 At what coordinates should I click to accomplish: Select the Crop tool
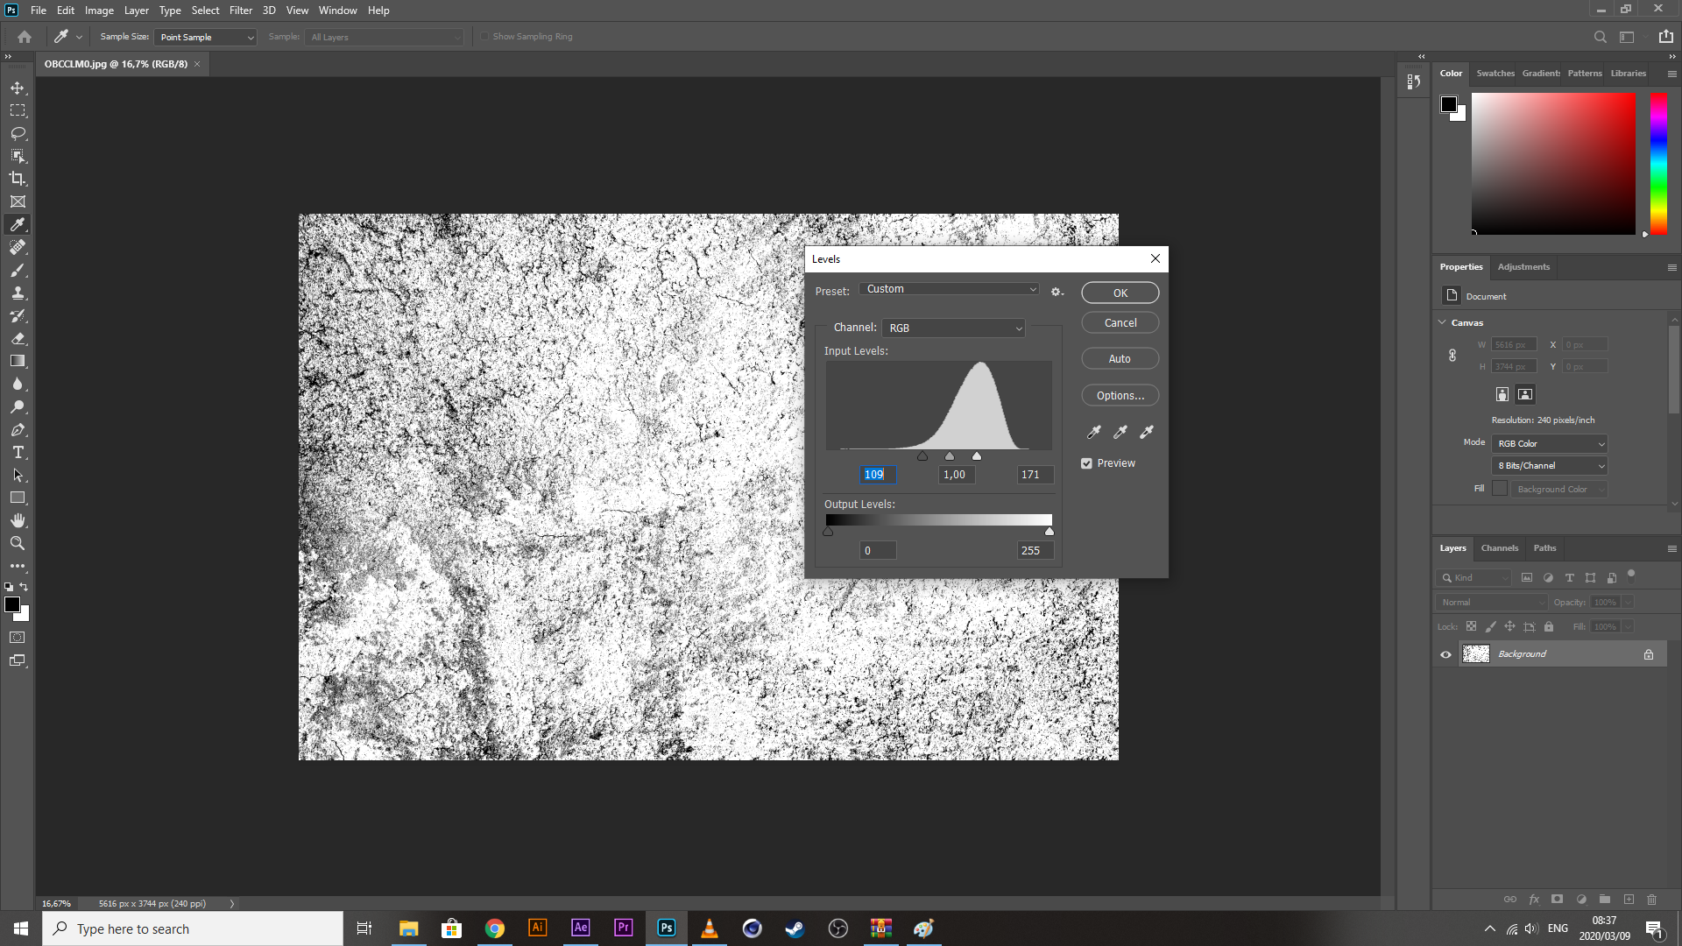[x=18, y=179]
